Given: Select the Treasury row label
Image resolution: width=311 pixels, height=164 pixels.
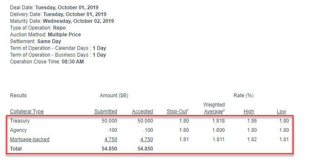Looking at the screenshot, I should coord(20,121).
